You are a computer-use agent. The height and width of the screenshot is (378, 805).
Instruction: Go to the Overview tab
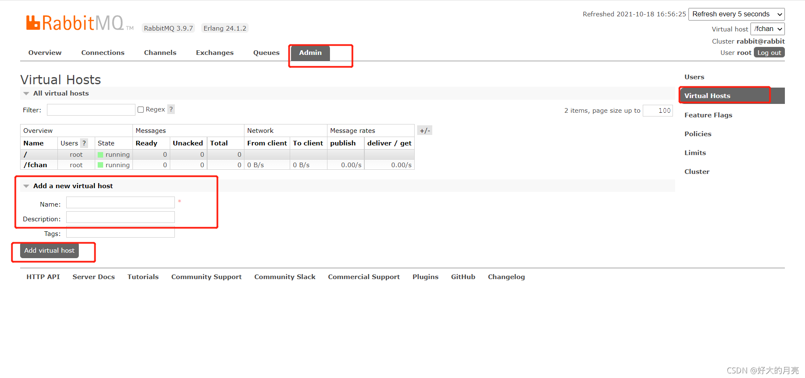coord(45,53)
